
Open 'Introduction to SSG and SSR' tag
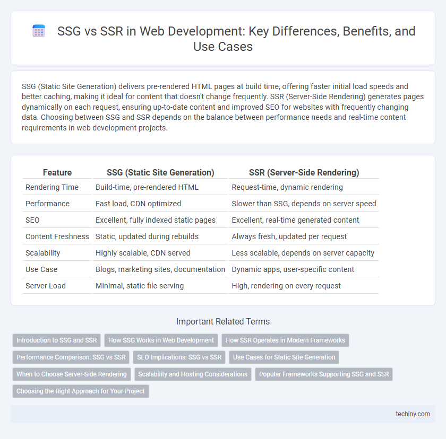[57, 340]
